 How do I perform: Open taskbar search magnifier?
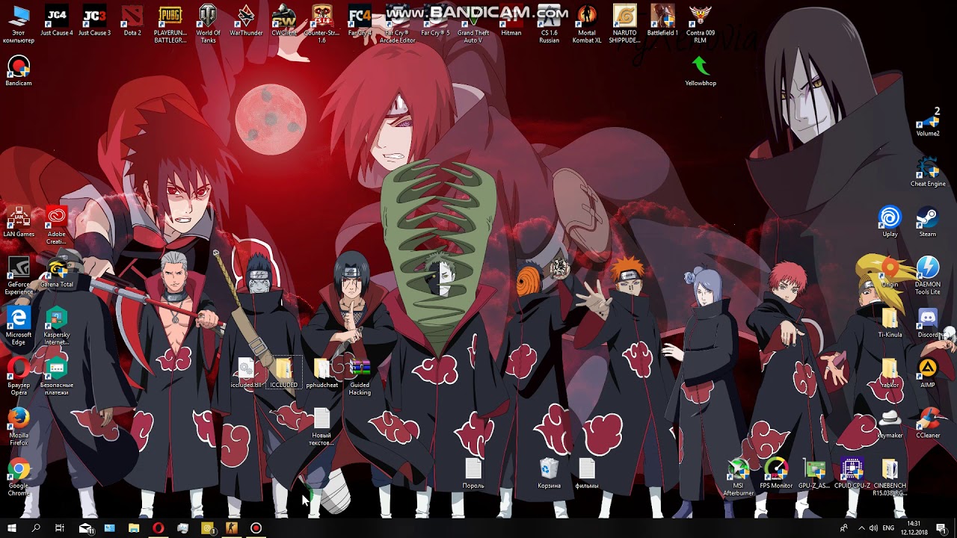[x=36, y=528]
